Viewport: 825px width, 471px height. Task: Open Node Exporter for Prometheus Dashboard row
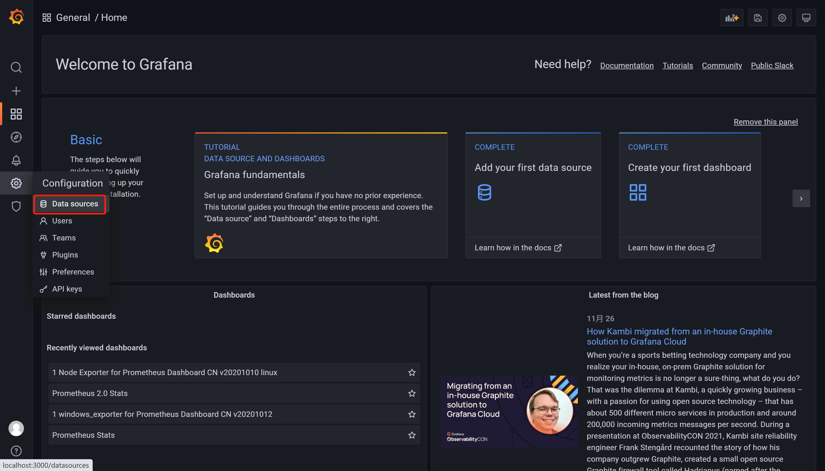click(x=234, y=372)
